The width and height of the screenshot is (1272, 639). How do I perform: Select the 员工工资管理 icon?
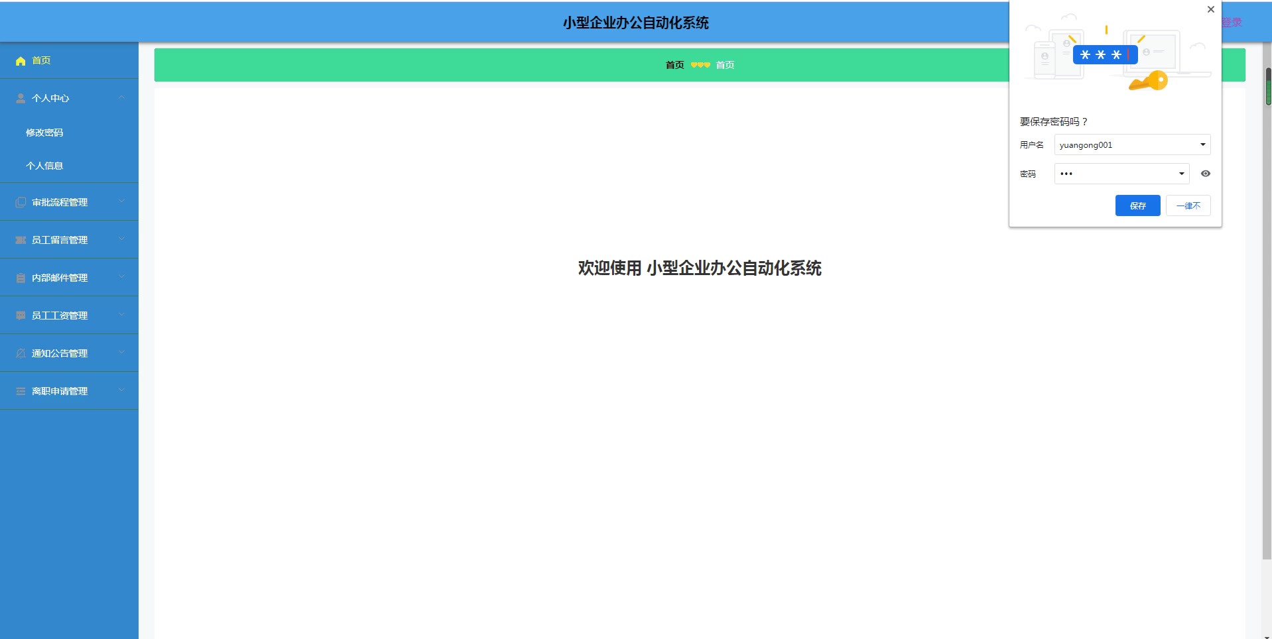tap(20, 315)
